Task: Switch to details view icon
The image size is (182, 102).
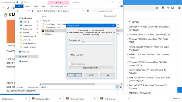Action: (x=117, y=87)
